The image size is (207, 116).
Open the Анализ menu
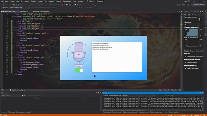[x=51, y=1]
